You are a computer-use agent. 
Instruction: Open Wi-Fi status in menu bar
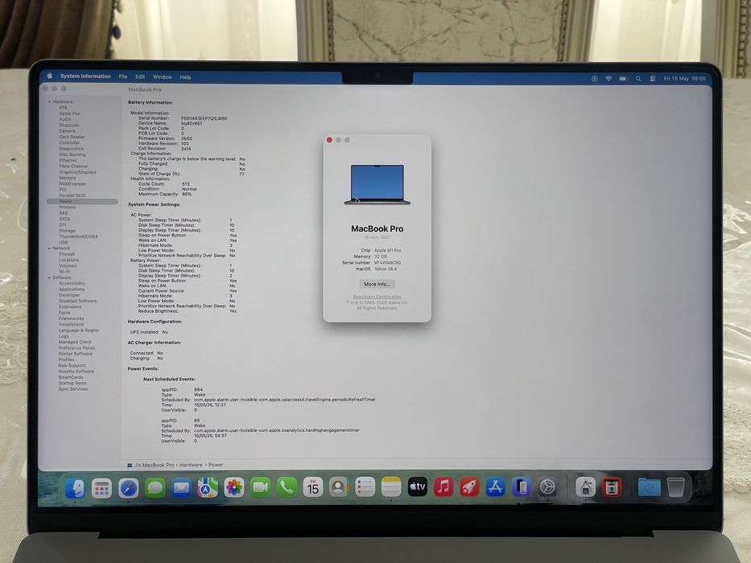click(609, 79)
